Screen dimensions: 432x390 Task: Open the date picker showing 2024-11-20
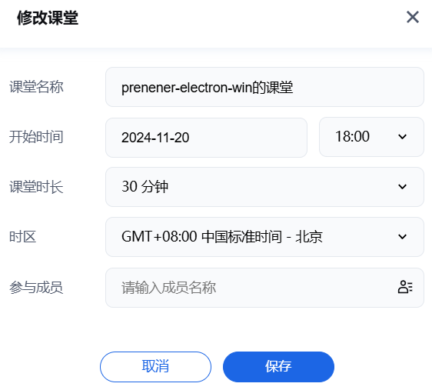coord(206,138)
